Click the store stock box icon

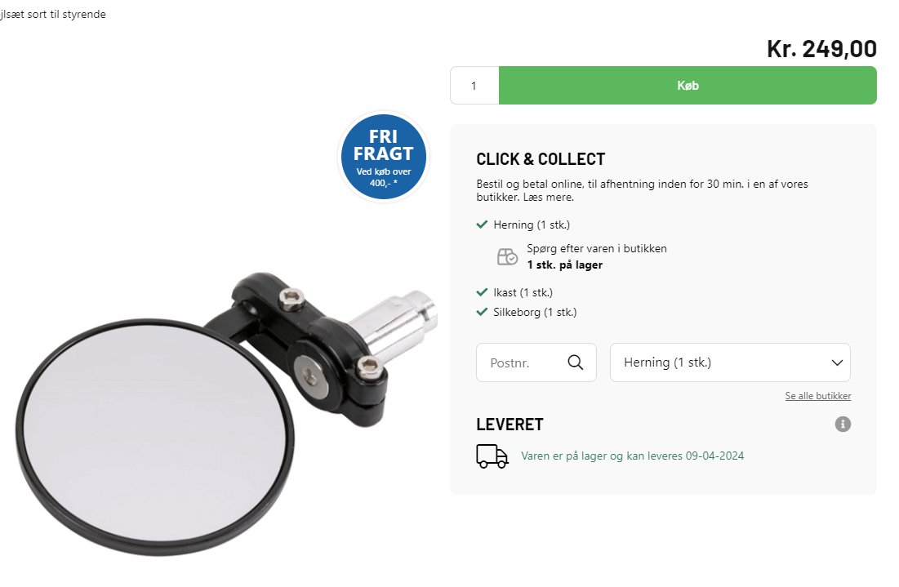(x=507, y=256)
